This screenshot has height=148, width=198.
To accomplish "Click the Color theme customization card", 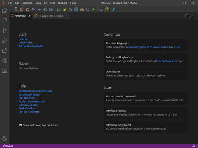I will point(146,73).
